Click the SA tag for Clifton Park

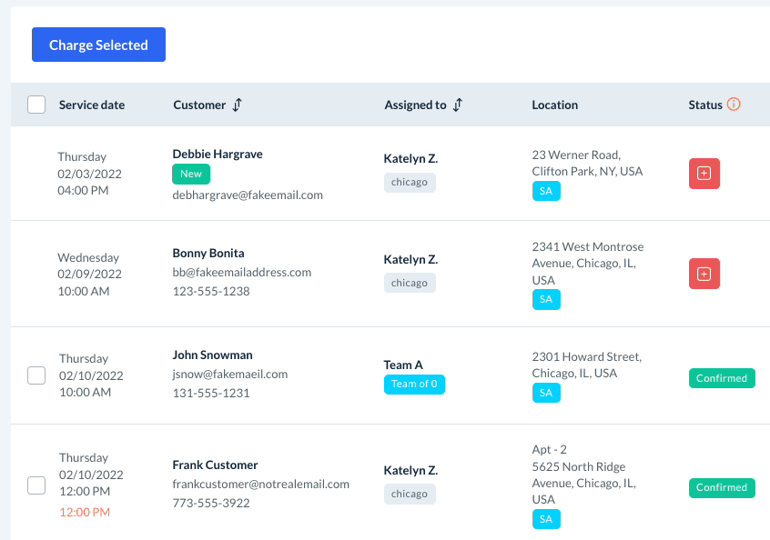(546, 191)
